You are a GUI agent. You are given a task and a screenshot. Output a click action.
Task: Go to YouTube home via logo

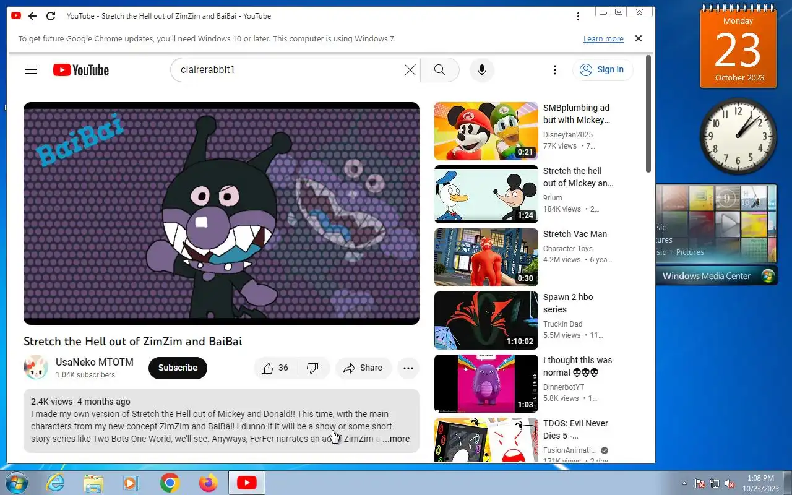(81, 70)
